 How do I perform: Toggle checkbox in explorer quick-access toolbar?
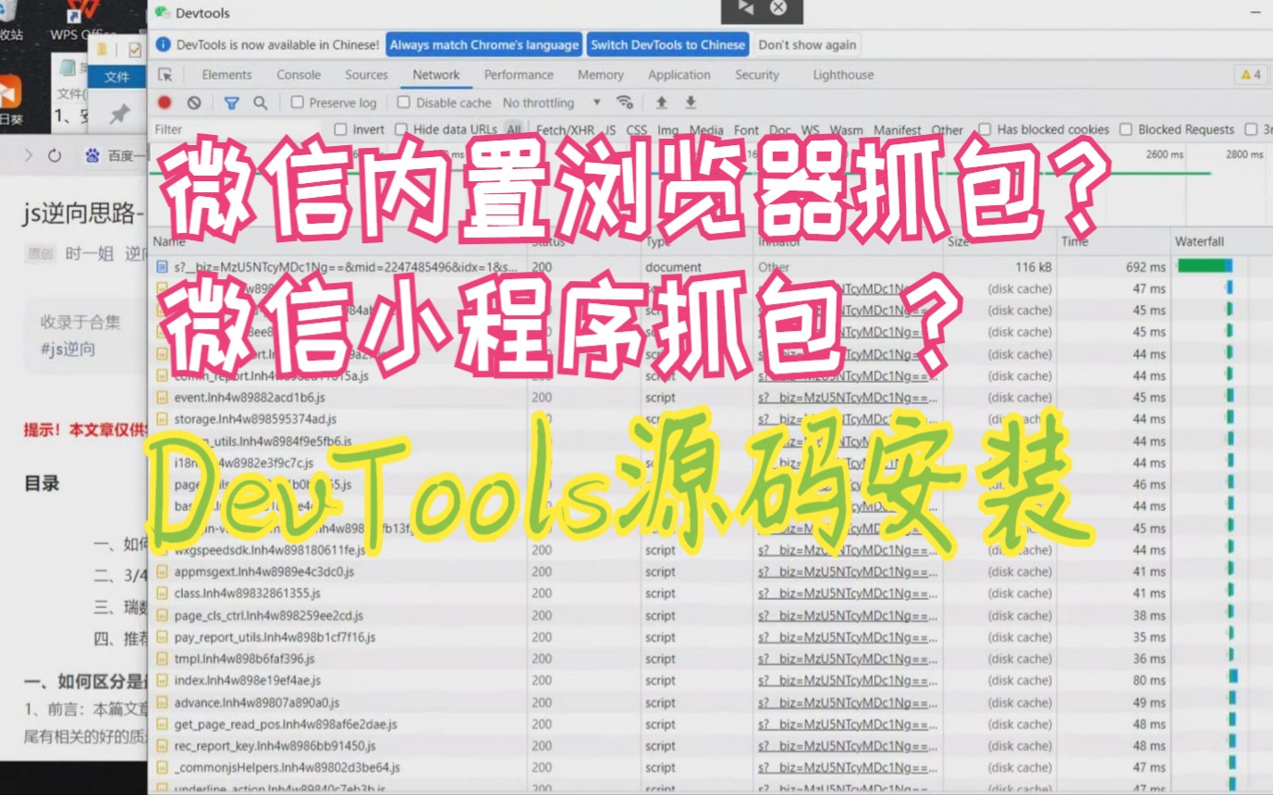(135, 49)
